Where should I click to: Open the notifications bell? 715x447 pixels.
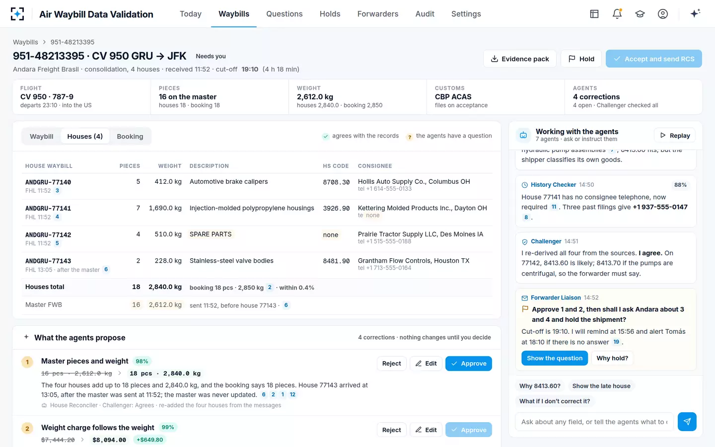617,14
